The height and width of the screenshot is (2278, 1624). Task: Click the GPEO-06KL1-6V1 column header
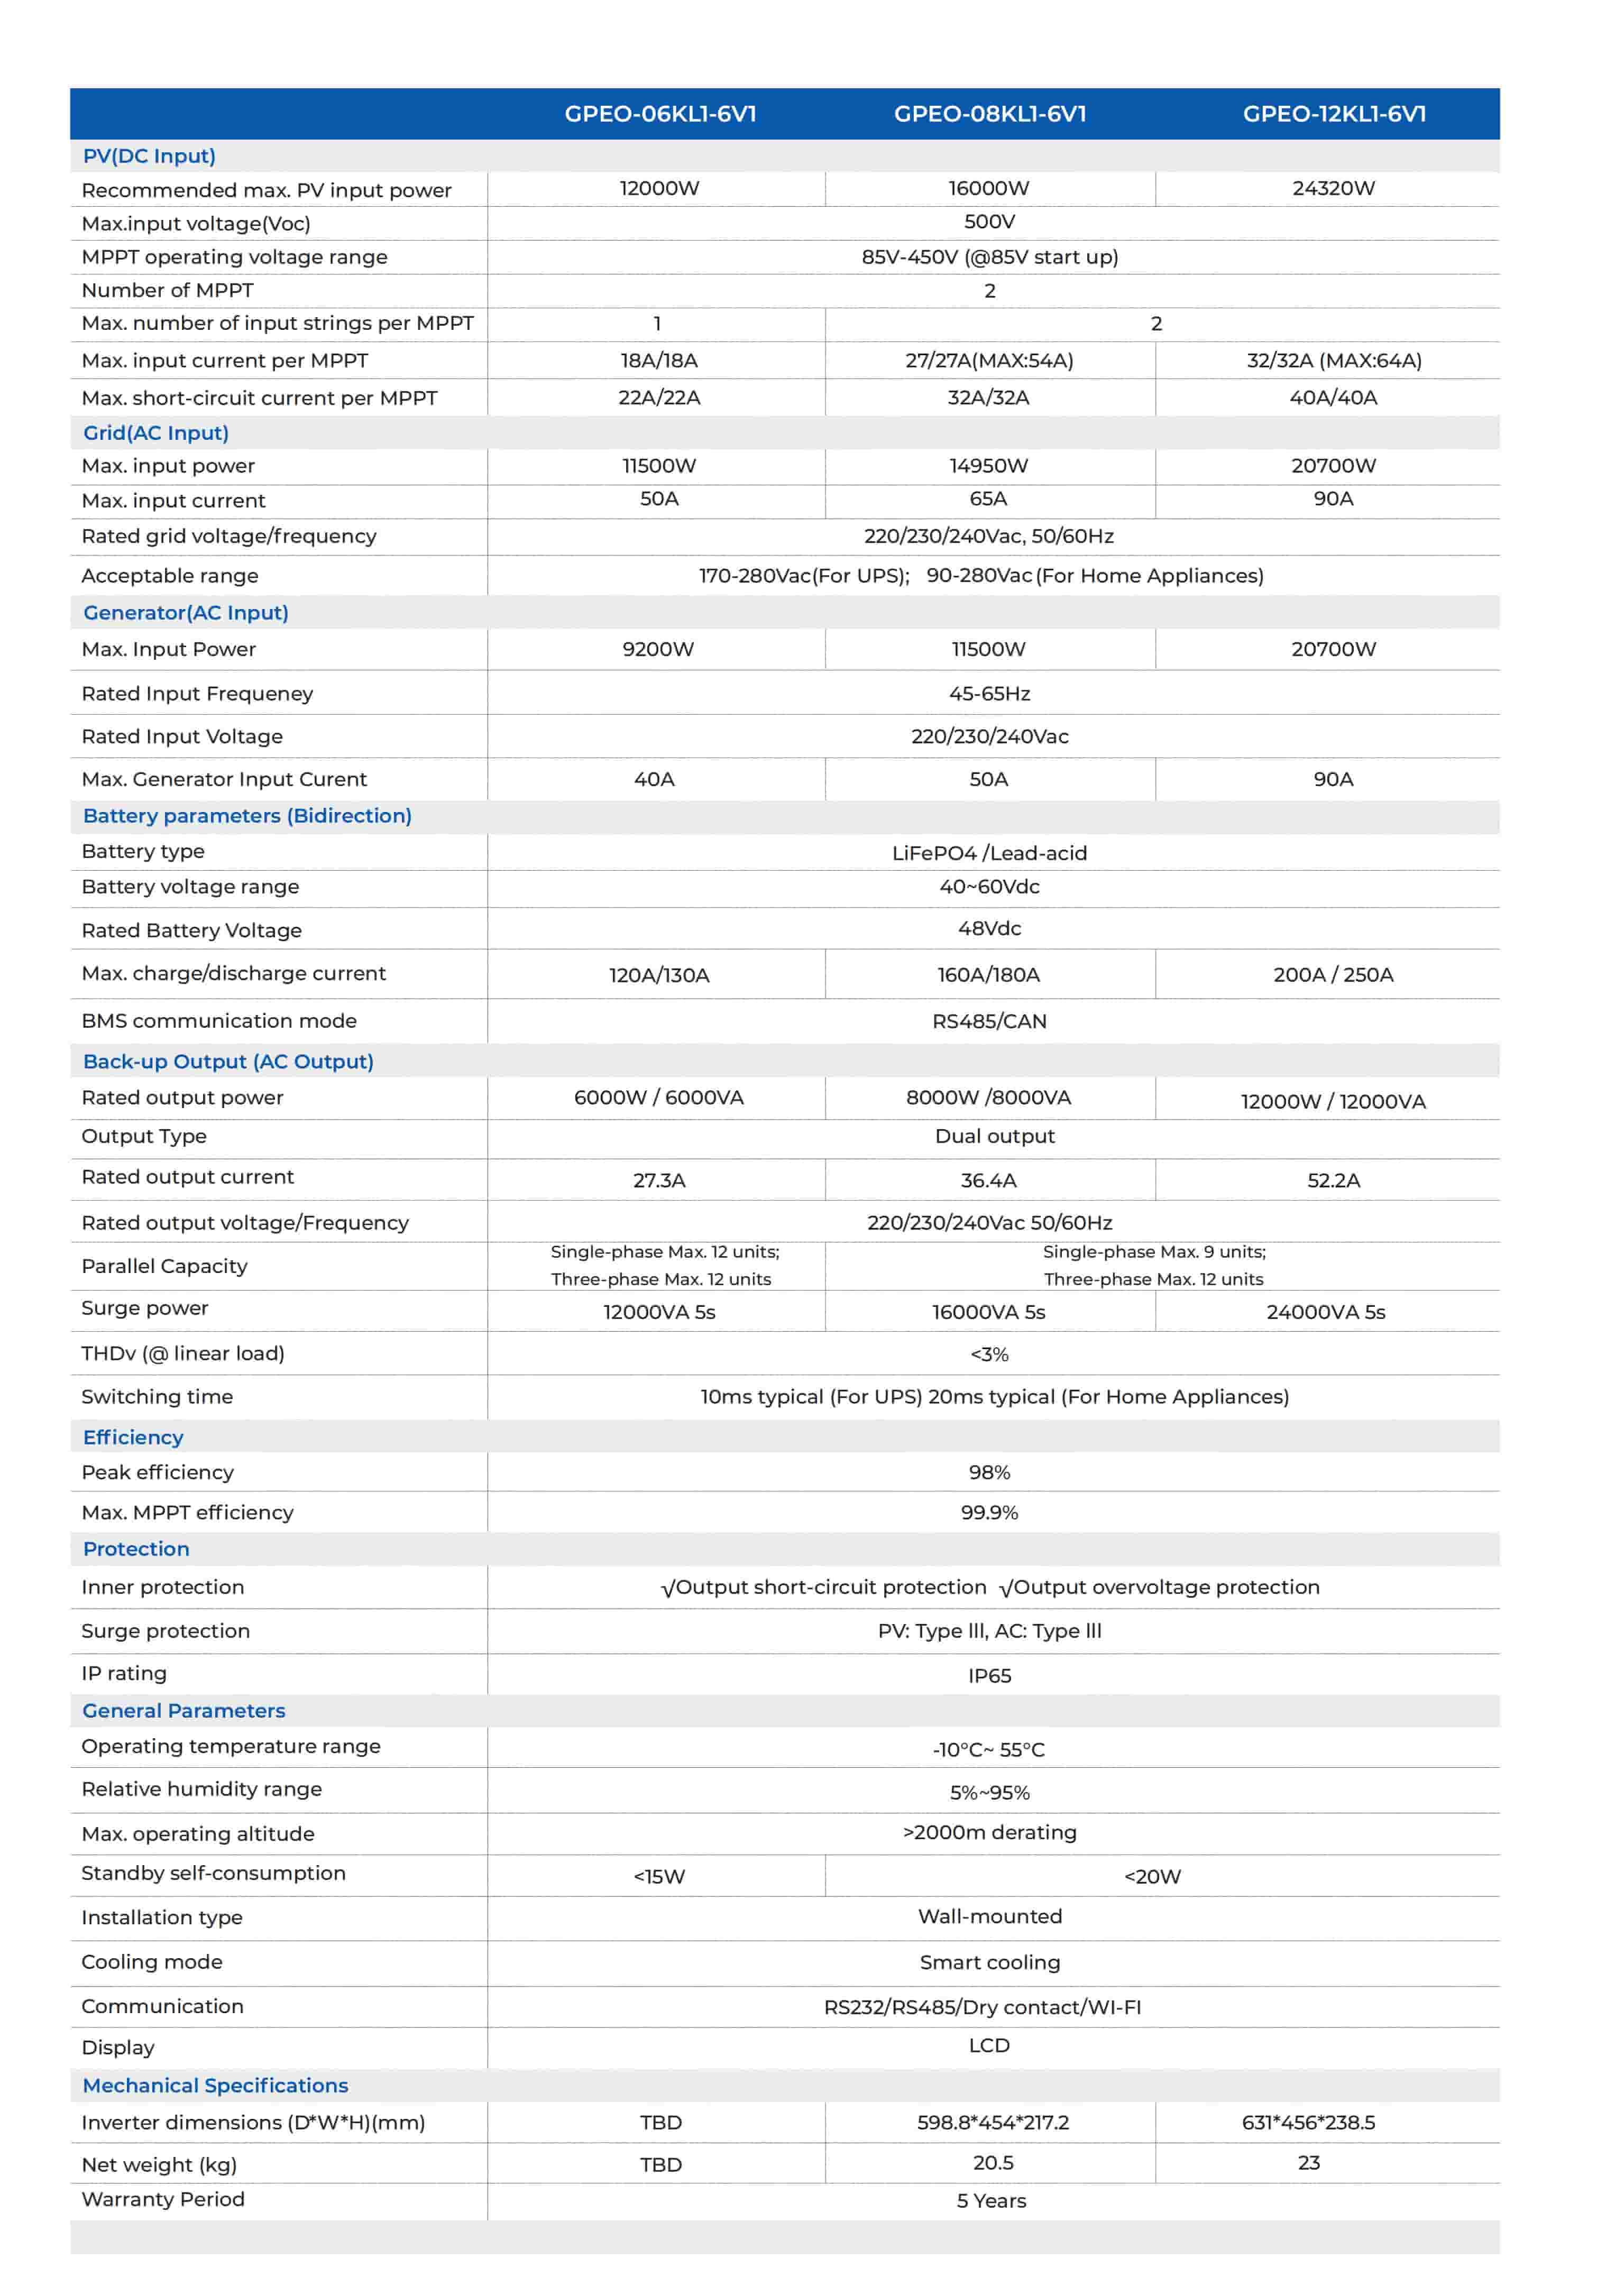click(660, 114)
